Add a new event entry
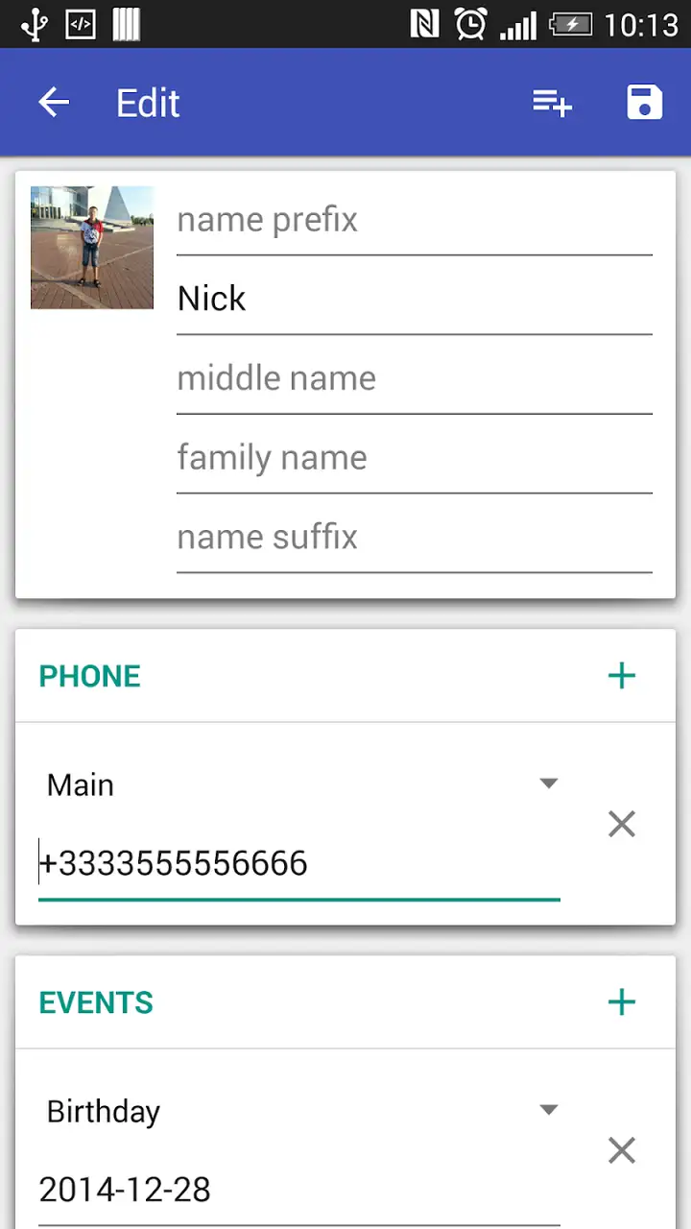The height and width of the screenshot is (1229, 691). click(622, 1002)
